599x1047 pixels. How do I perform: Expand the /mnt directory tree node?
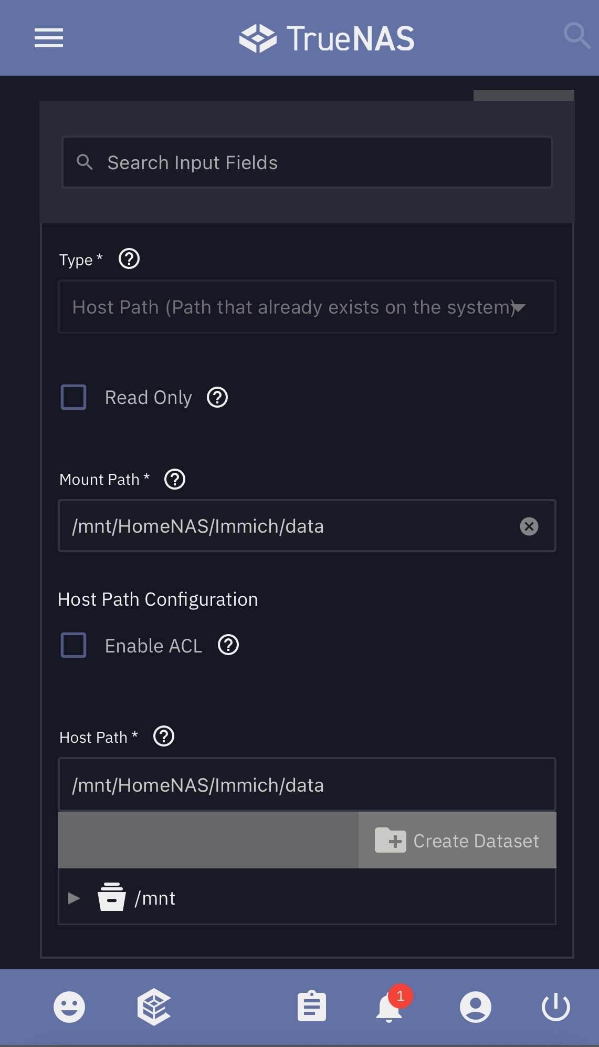(x=74, y=898)
